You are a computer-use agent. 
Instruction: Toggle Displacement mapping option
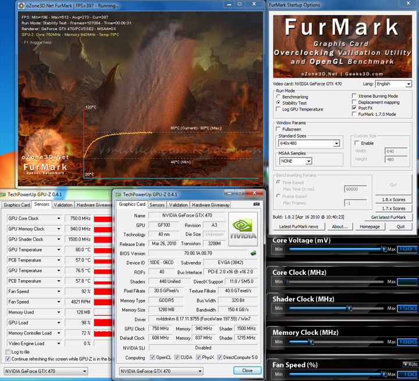click(354, 102)
